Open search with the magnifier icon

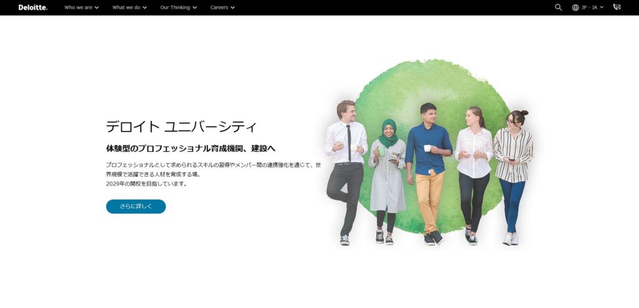coord(559,7)
